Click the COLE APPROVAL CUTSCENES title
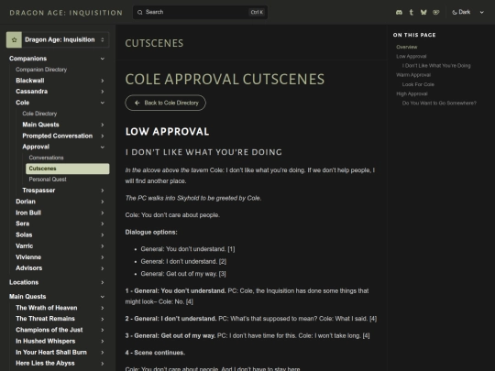This screenshot has width=495, height=371. 225,79
